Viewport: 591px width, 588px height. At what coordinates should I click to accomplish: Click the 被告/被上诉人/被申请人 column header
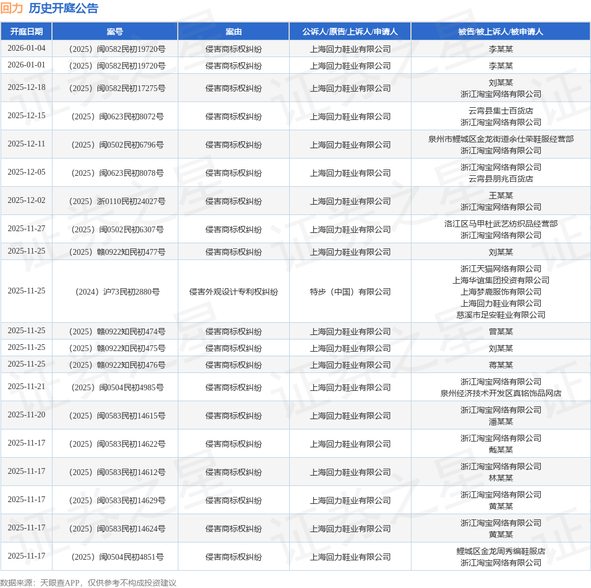point(500,32)
